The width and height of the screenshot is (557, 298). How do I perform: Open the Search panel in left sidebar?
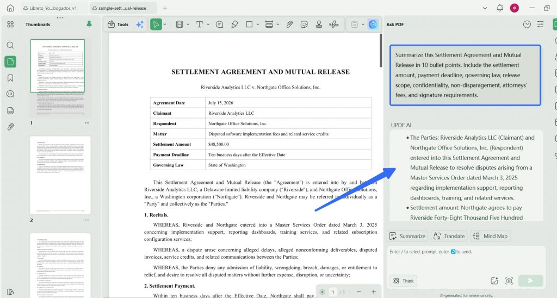point(10,45)
